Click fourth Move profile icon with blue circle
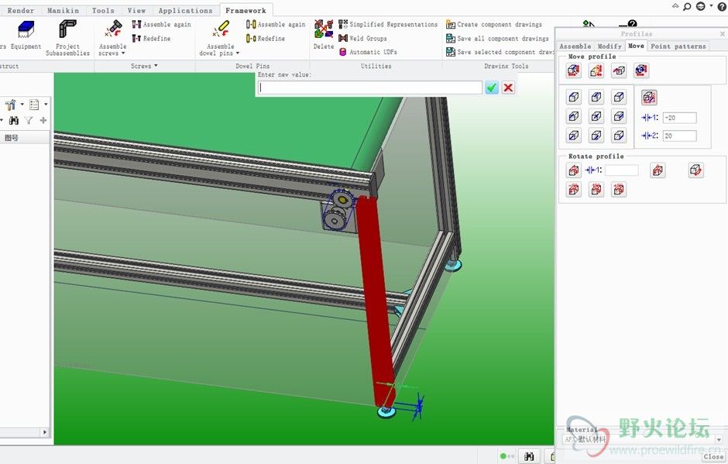Image resolution: width=728 pixels, height=464 pixels. click(641, 70)
